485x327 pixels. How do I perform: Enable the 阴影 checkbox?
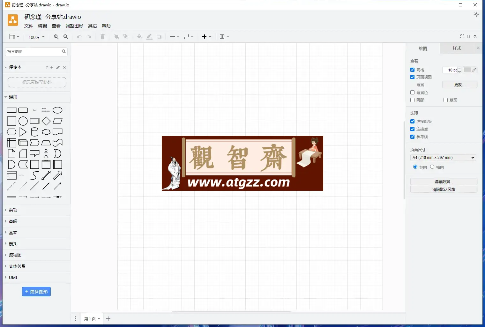click(412, 100)
